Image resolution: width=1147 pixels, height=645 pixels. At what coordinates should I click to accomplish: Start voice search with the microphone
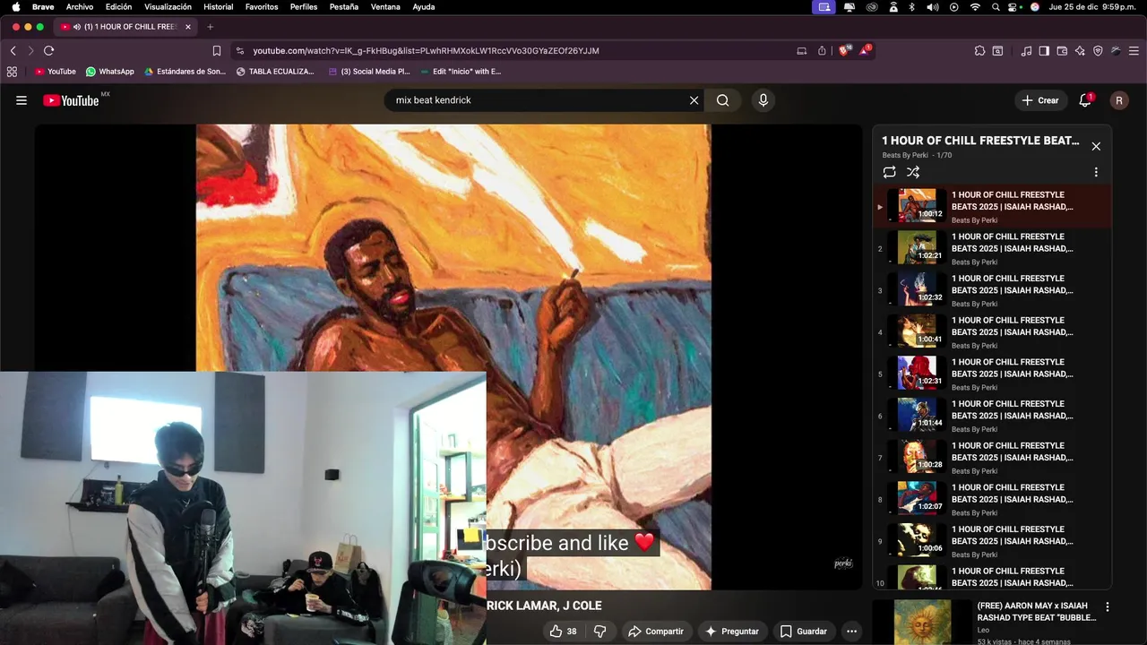click(763, 100)
